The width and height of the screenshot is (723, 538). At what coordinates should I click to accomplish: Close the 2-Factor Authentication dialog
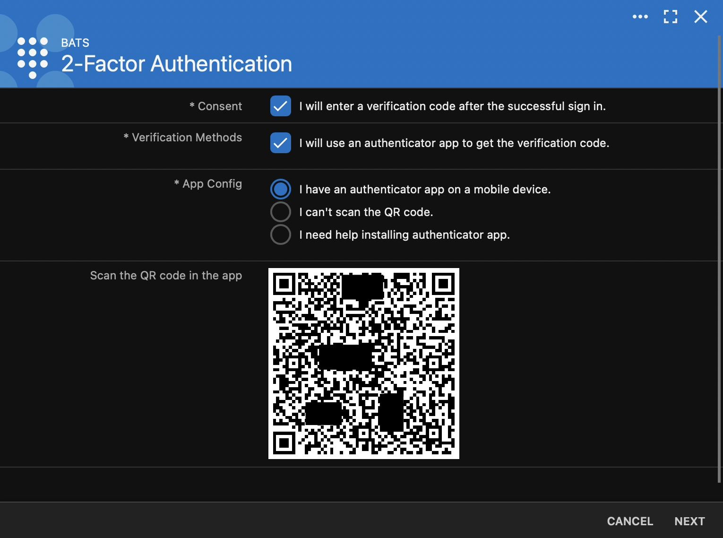click(700, 17)
